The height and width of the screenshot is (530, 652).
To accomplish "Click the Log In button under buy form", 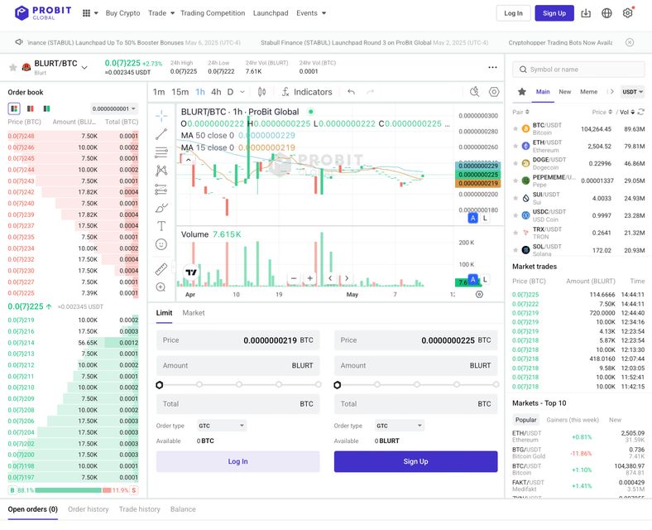I will pyautogui.click(x=237, y=461).
